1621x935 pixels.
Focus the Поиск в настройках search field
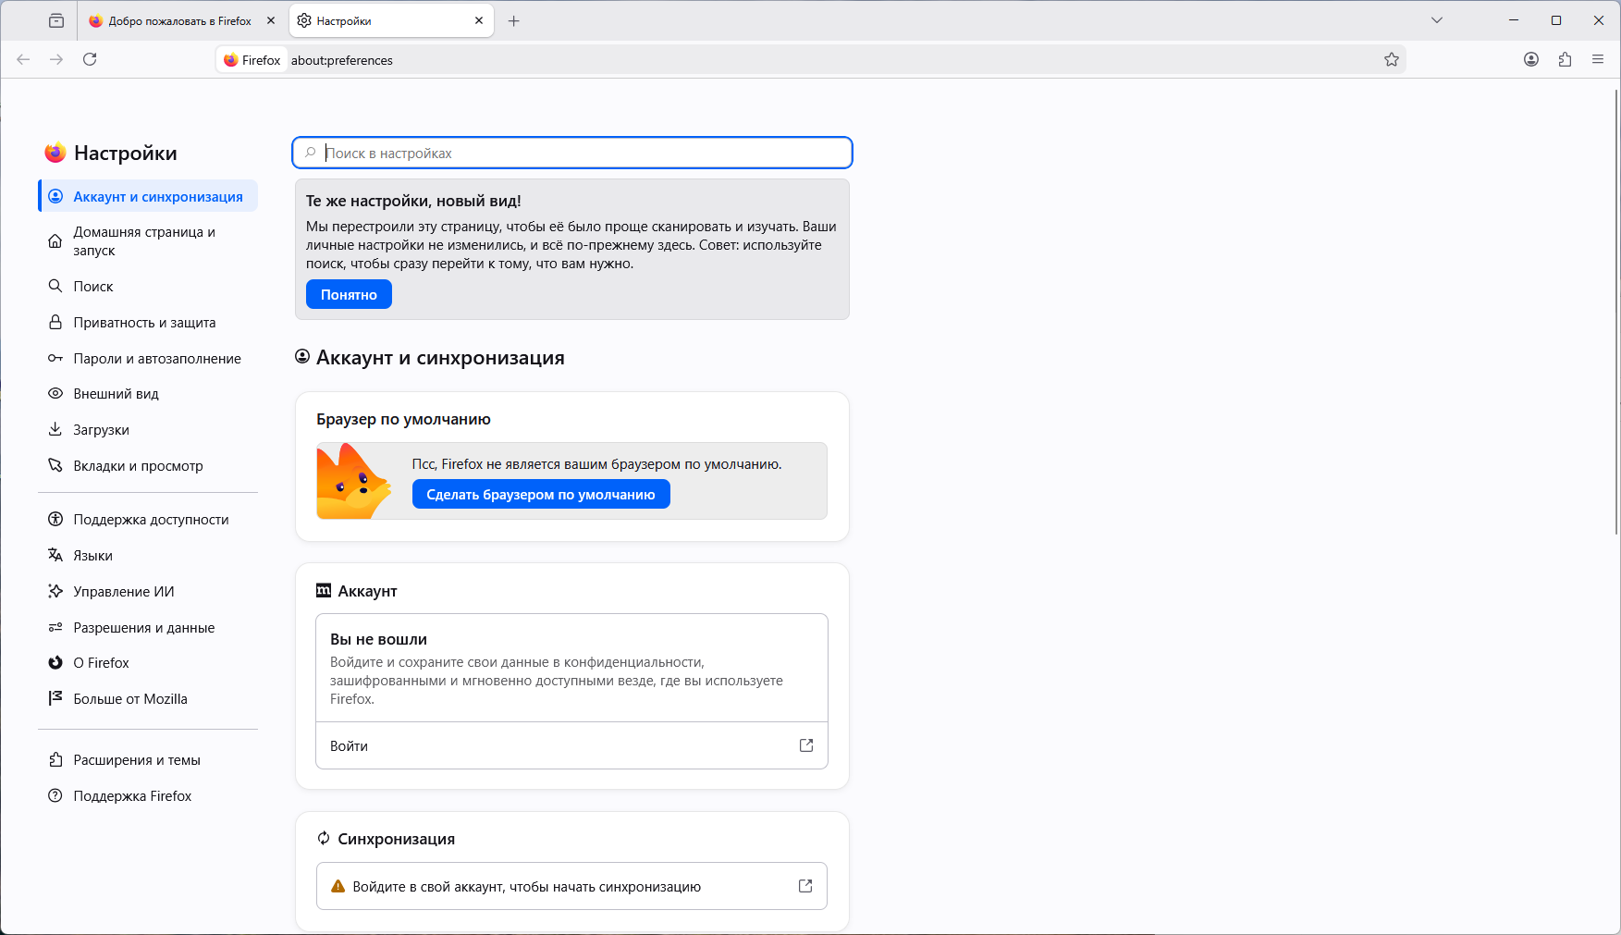[x=572, y=154]
